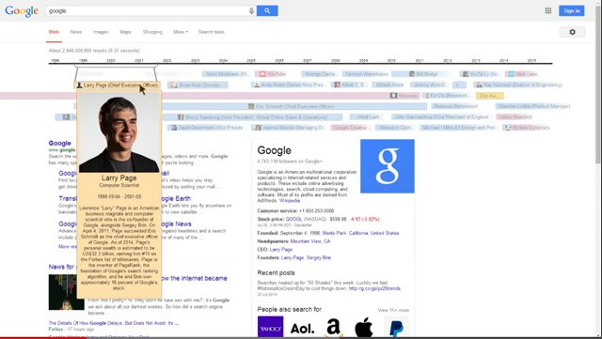This screenshot has width=602, height=339.
Task: Select the Boston Dynamics timeline entry
Action: [x=527, y=128]
